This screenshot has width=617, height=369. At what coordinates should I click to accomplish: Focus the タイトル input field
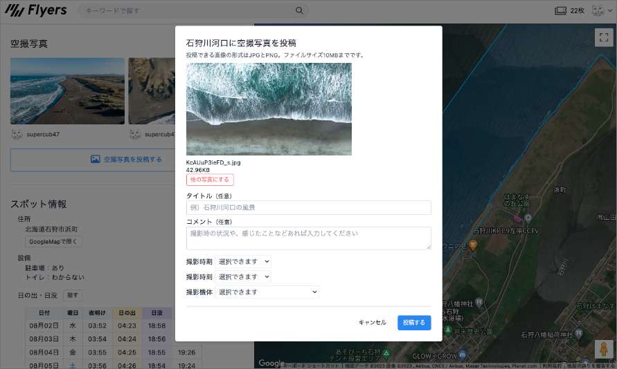tap(308, 207)
